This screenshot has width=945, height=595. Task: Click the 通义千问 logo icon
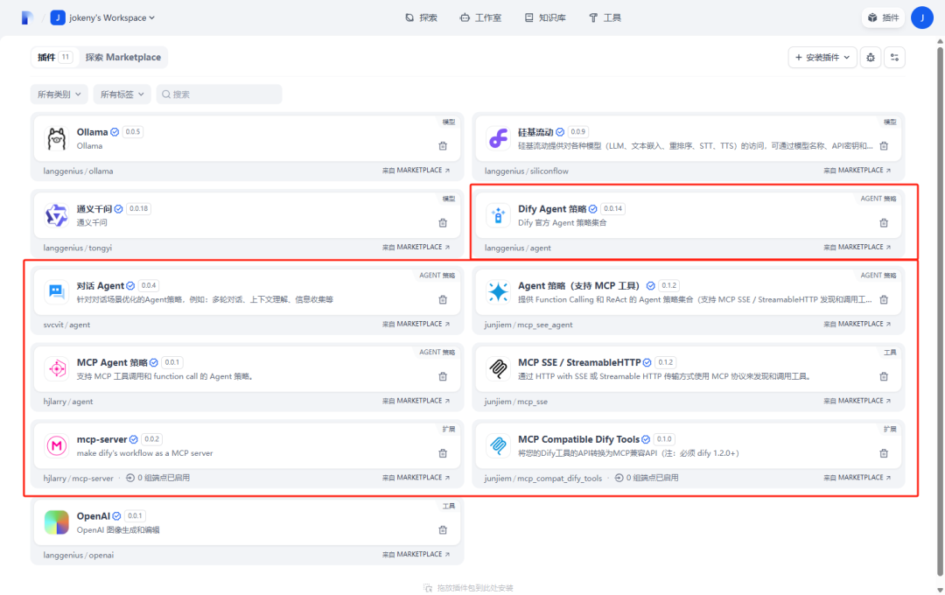click(x=57, y=215)
